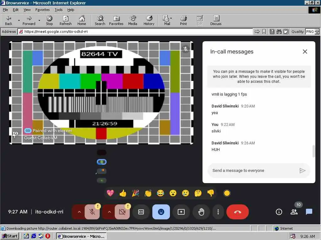321x240 pixels.
Task: Send the party popper reaction
Action: click(135, 193)
